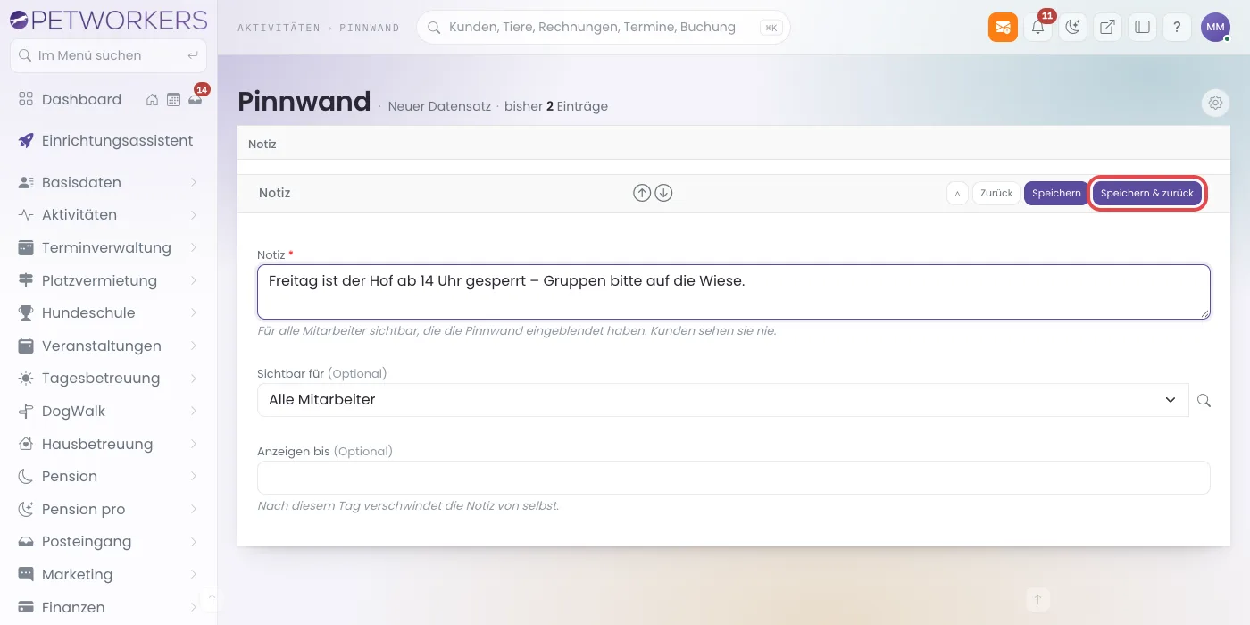This screenshot has width=1250, height=625.
Task: Click the magnifier beside Sichtbar für
Action: tap(1204, 400)
